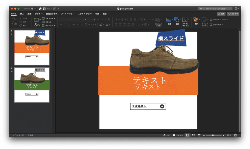Open the 整列 arrange menu
Image resolution: width=250 pixels, height=149 pixels.
coord(196,20)
